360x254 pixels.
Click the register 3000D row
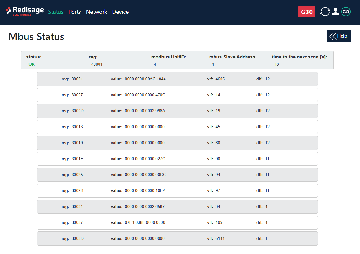click(x=177, y=111)
